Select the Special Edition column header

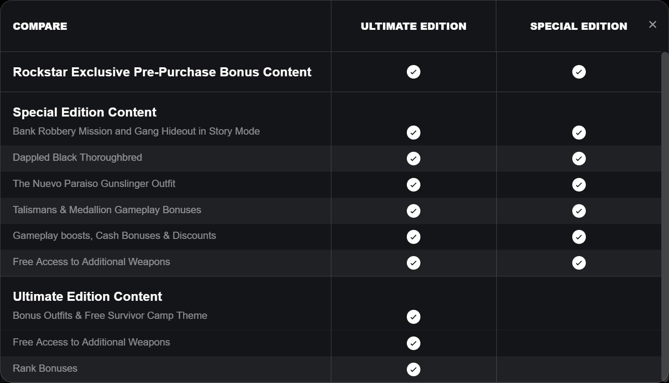click(579, 26)
